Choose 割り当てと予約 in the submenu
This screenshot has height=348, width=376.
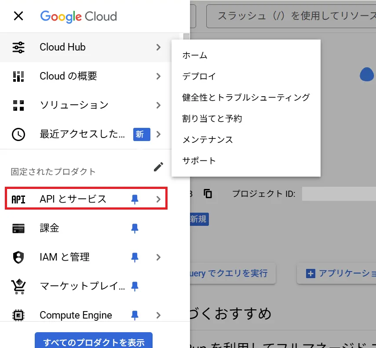click(246, 119)
